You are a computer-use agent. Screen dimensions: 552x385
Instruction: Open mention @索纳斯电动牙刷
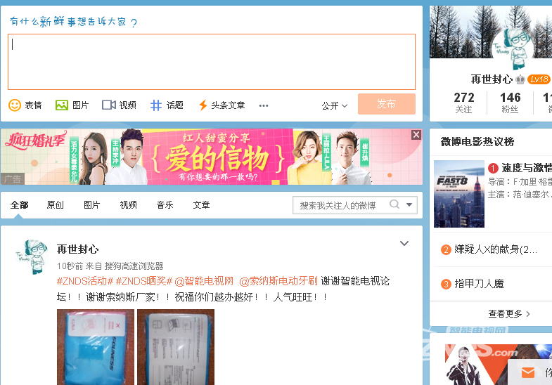pos(278,281)
